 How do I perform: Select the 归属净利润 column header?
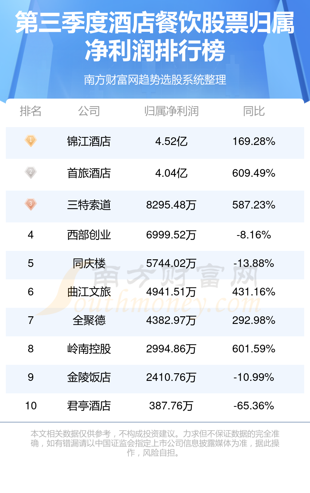(x=171, y=111)
